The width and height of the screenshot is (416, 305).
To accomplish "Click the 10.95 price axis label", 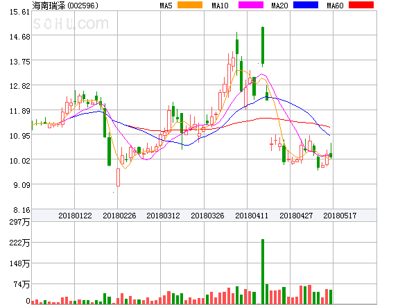I will point(19,136).
